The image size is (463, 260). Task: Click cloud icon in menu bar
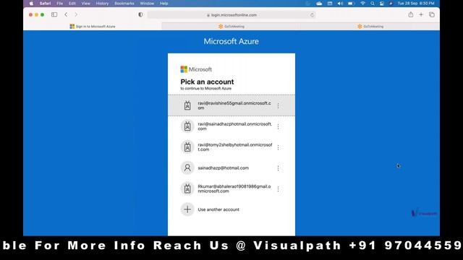coord(319,4)
